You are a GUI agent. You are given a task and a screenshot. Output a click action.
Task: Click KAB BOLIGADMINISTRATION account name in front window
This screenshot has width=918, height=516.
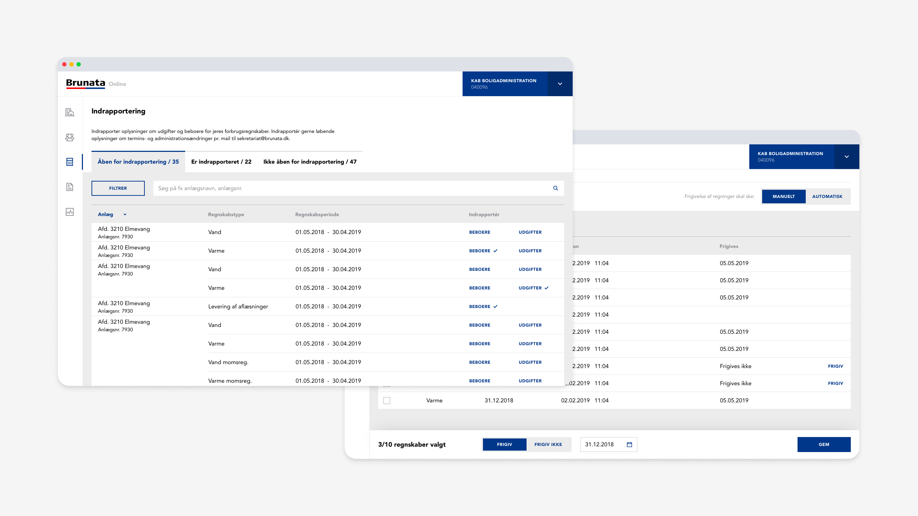pyautogui.click(x=504, y=81)
